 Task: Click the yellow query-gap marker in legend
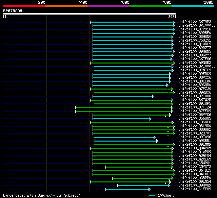coord(28,195)
